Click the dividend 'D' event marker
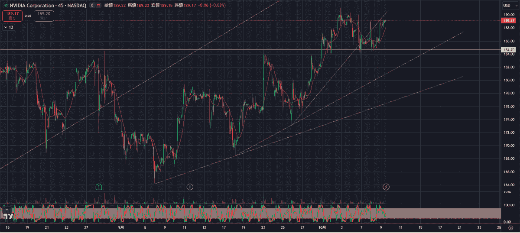Image resolution: width=520 pixels, height=233 pixels. tap(189, 187)
